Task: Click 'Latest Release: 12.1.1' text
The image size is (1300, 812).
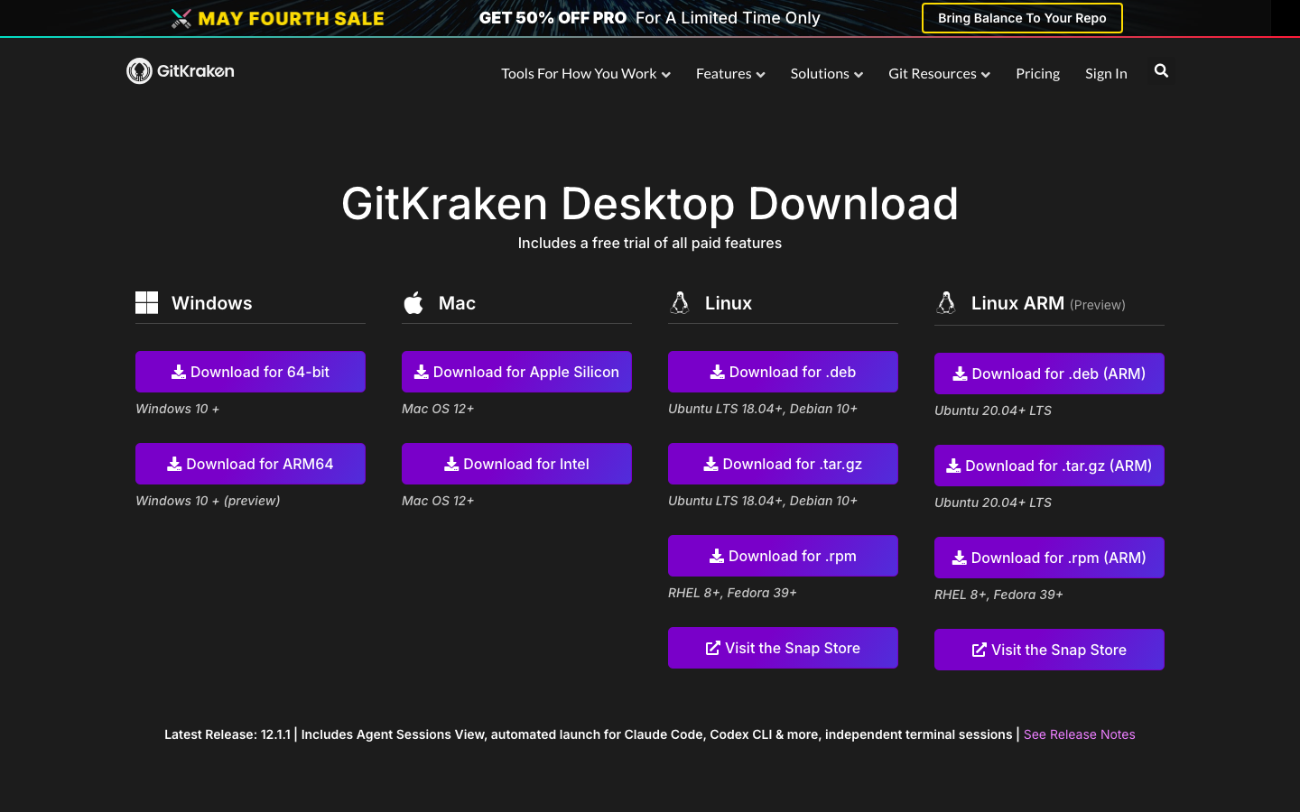Action: click(227, 734)
